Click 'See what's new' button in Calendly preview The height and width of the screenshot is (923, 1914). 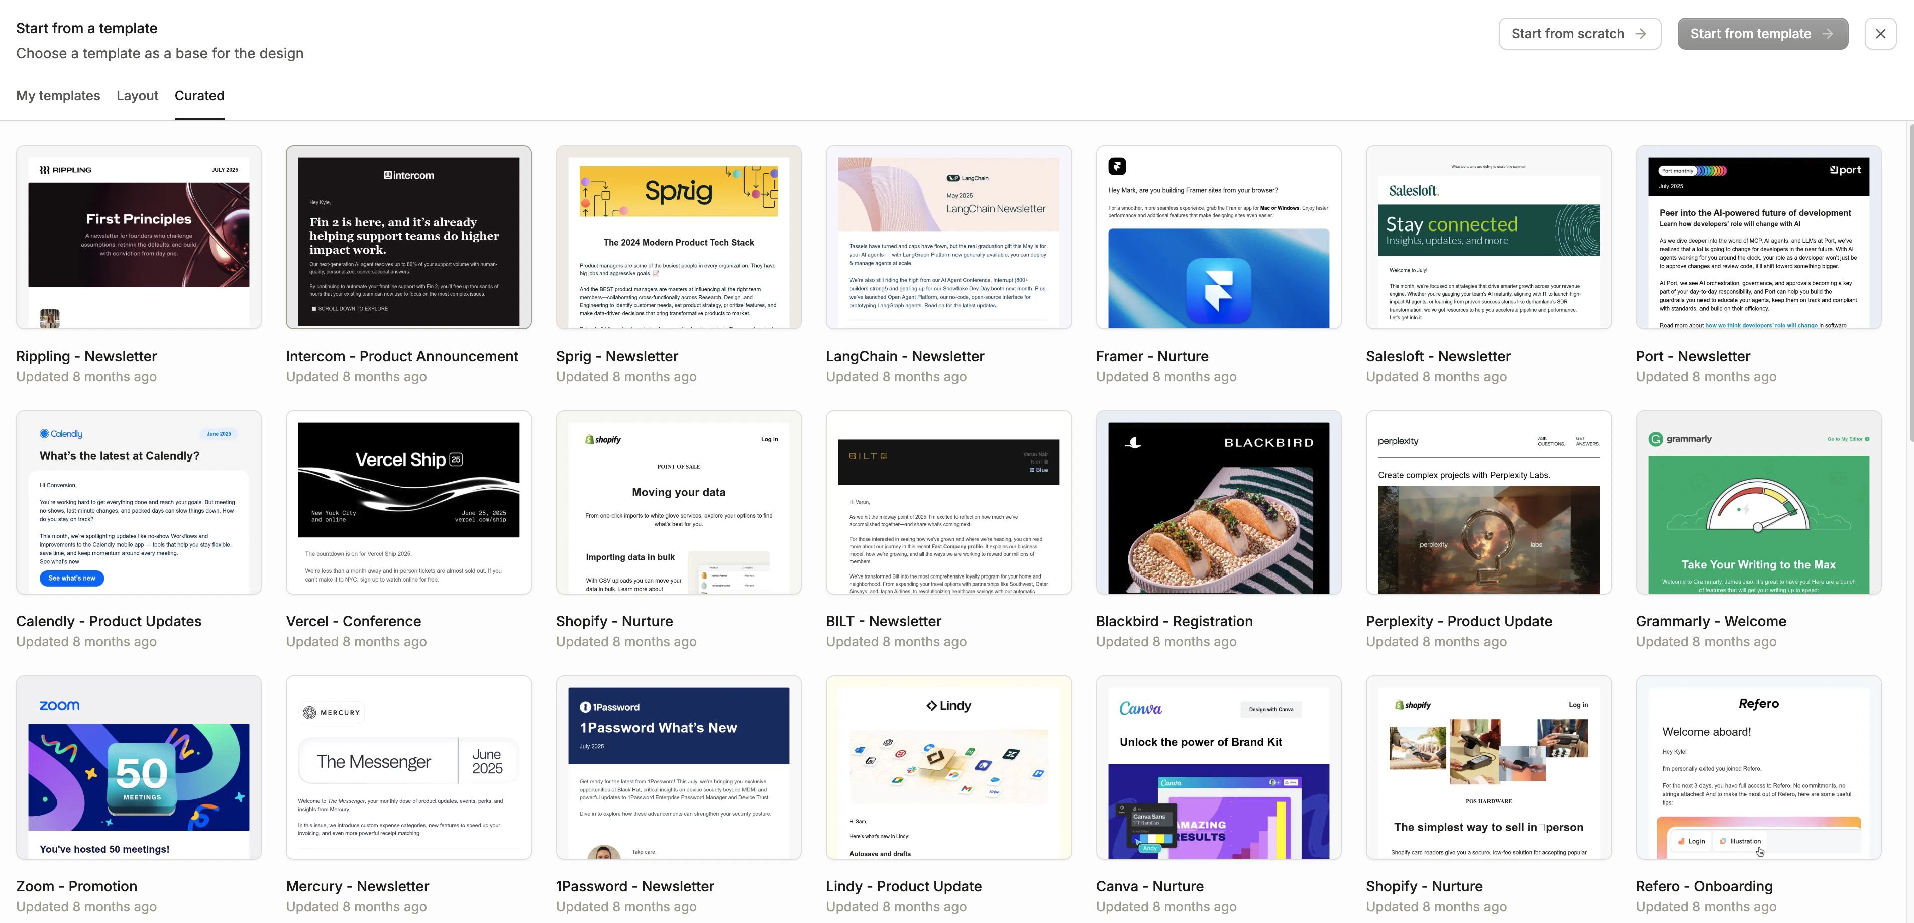(x=72, y=578)
